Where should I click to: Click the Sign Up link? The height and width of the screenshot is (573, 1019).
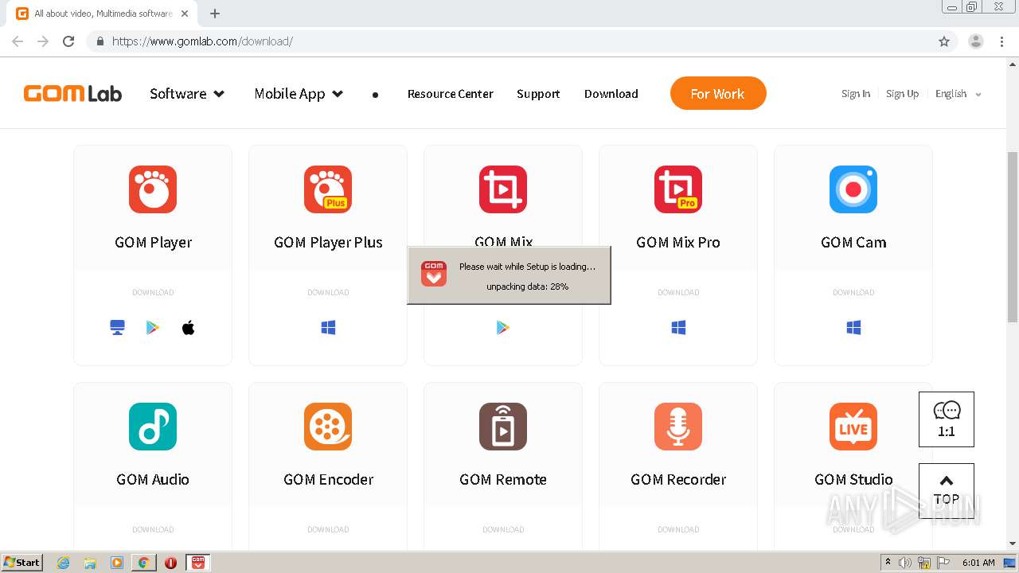(x=903, y=94)
